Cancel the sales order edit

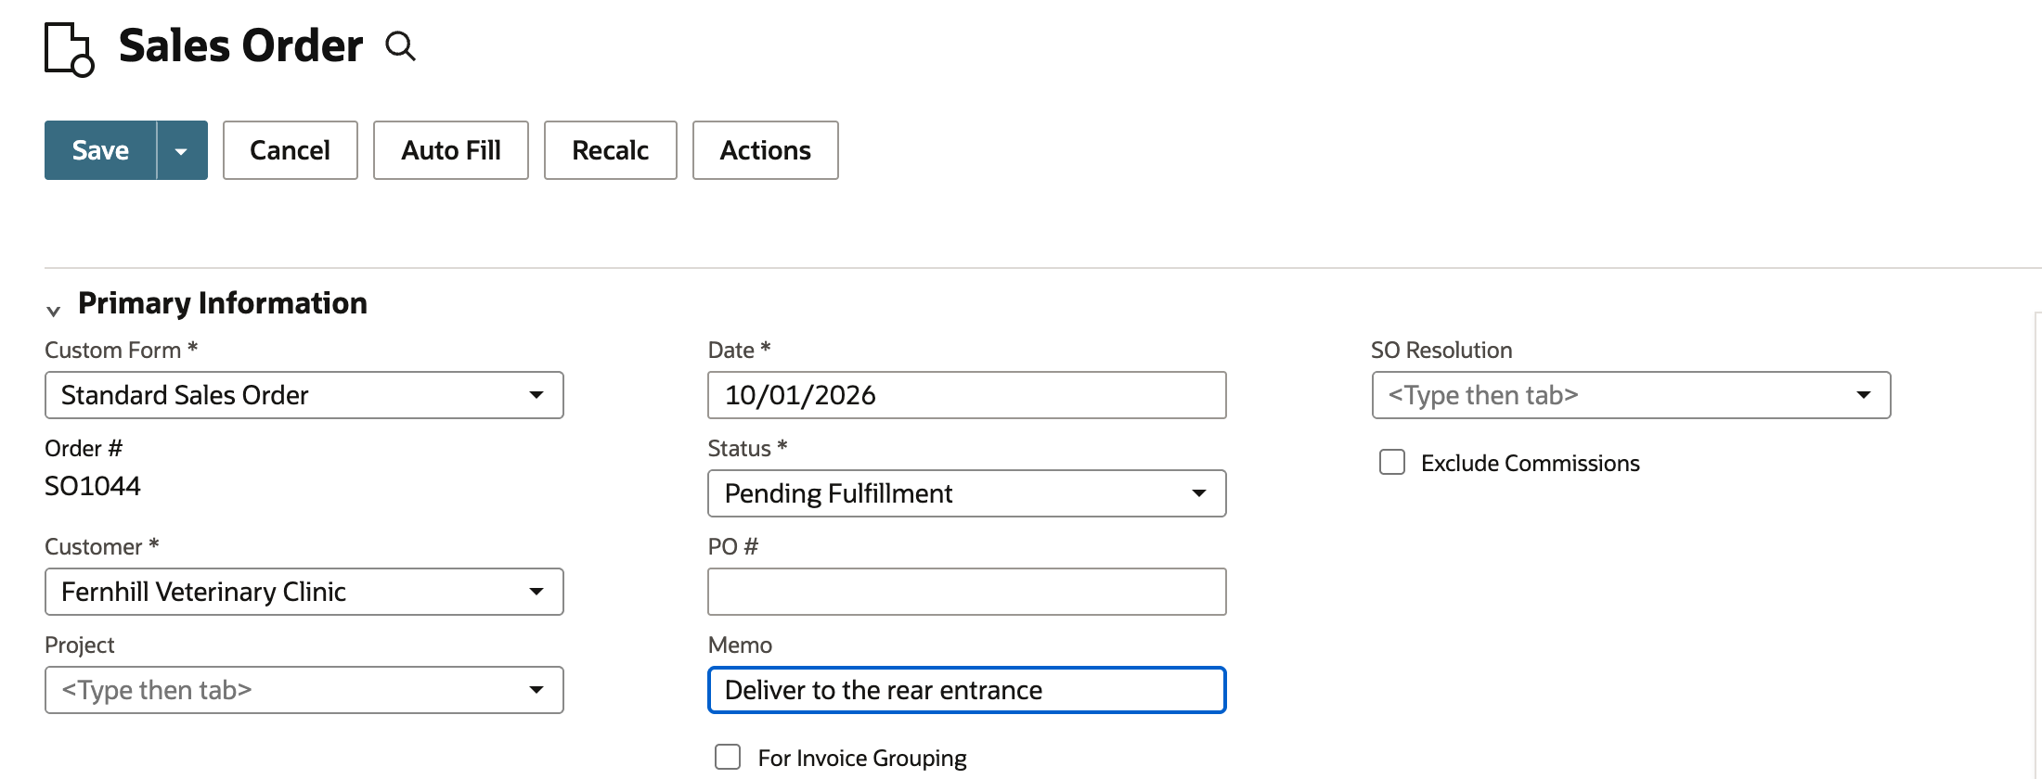click(291, 150)
